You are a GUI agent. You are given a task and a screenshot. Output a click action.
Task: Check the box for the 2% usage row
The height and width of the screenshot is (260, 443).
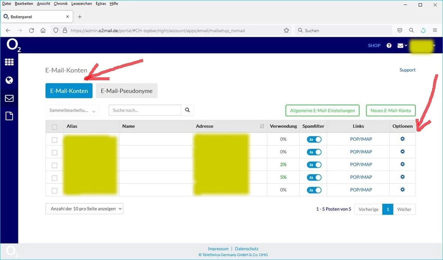pyautogui.click(x=54, y=165)
